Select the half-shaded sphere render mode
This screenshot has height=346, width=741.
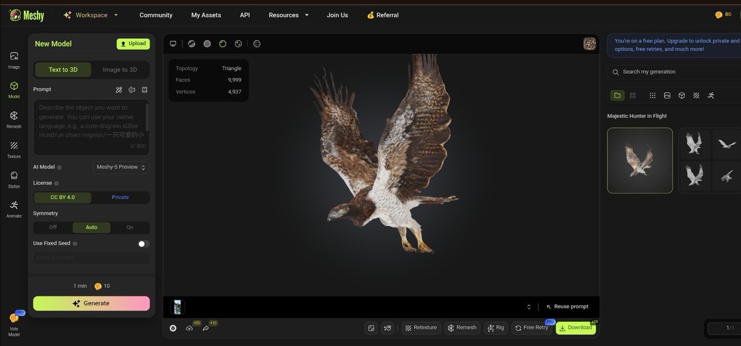click(x=191, y=44)
